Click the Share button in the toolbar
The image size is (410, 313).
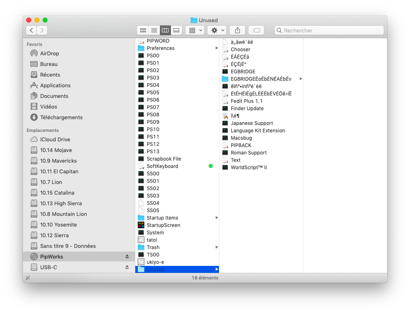pos(237,30)
